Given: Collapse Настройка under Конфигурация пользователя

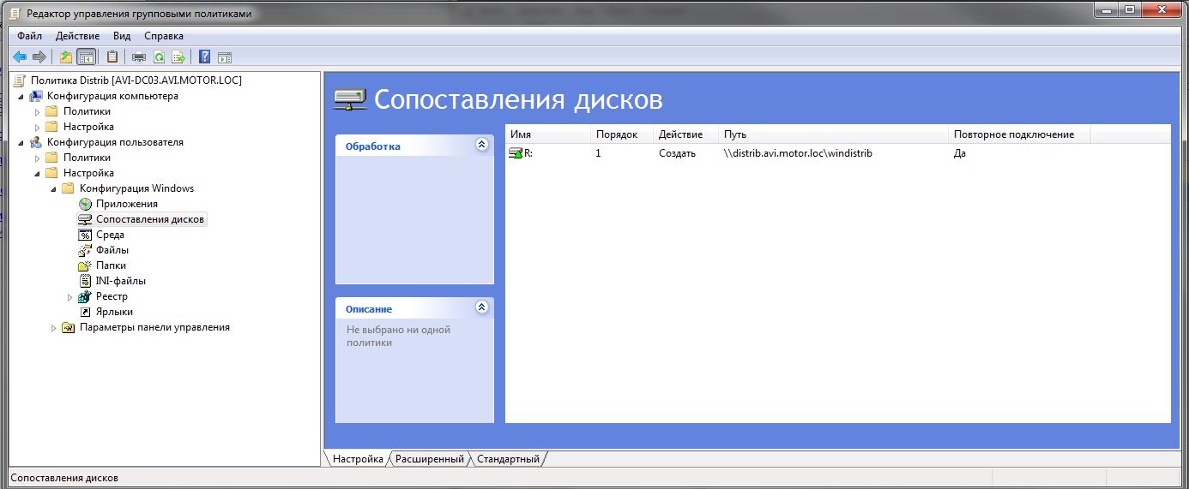Looking at the screenshot, I should pyautogui.click(x=38, y=174).
